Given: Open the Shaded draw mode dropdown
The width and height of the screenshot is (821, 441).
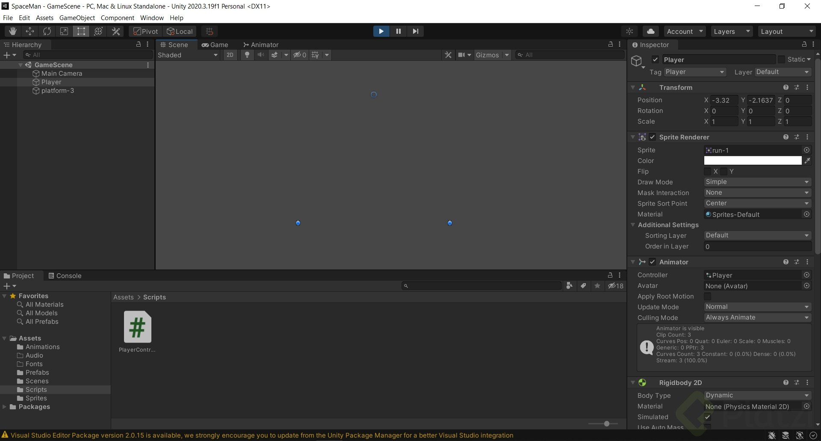Looking at the screenshot, I should pos(188,55).
